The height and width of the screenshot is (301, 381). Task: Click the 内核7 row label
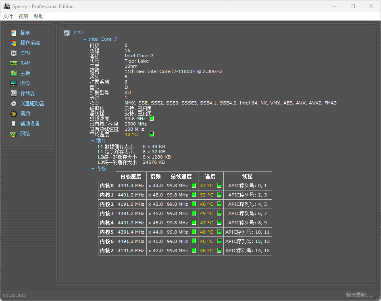107,251
